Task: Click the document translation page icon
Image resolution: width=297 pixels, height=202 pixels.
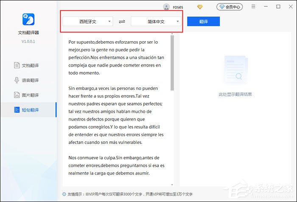Action: point(17,65)
